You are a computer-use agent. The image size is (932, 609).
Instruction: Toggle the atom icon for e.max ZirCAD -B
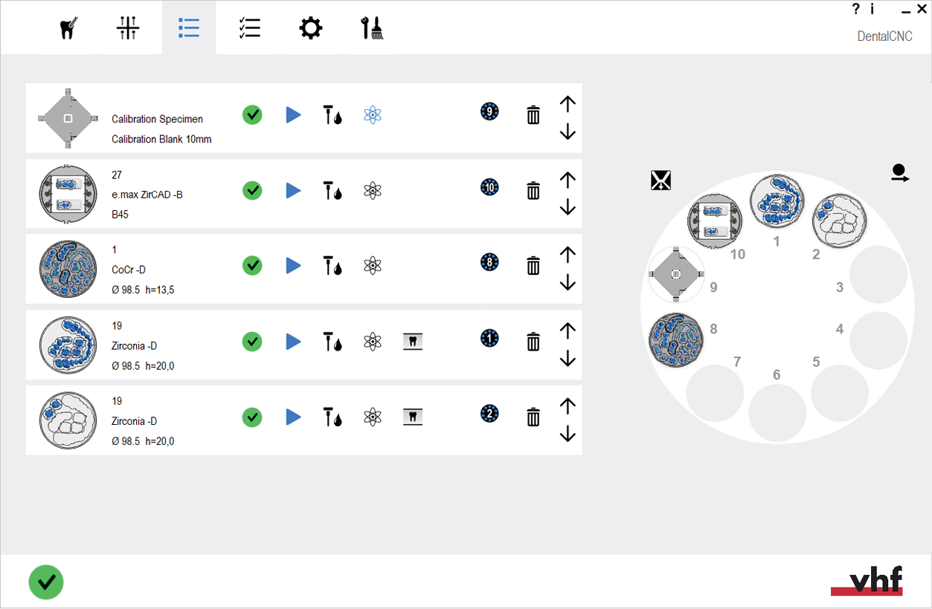373,190
